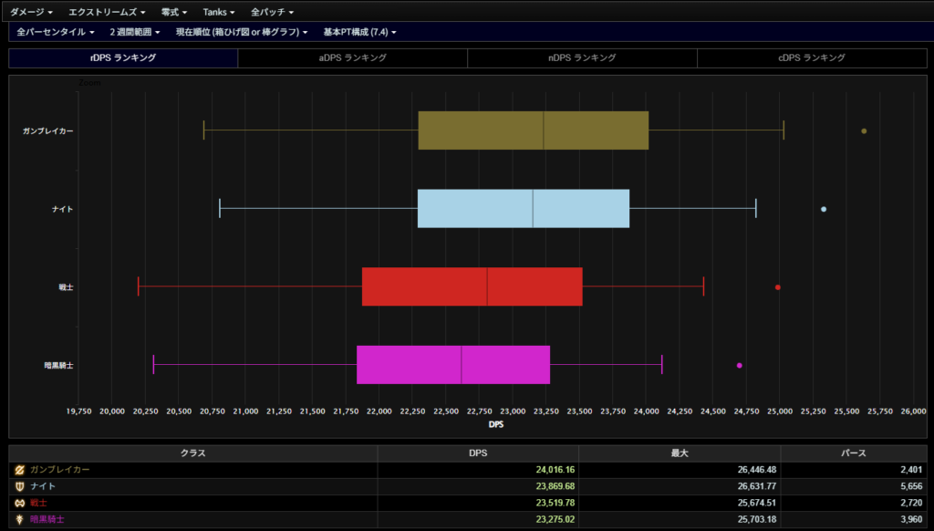
Task: Expand the 零式 menu
Action: [x=173, y=12]
